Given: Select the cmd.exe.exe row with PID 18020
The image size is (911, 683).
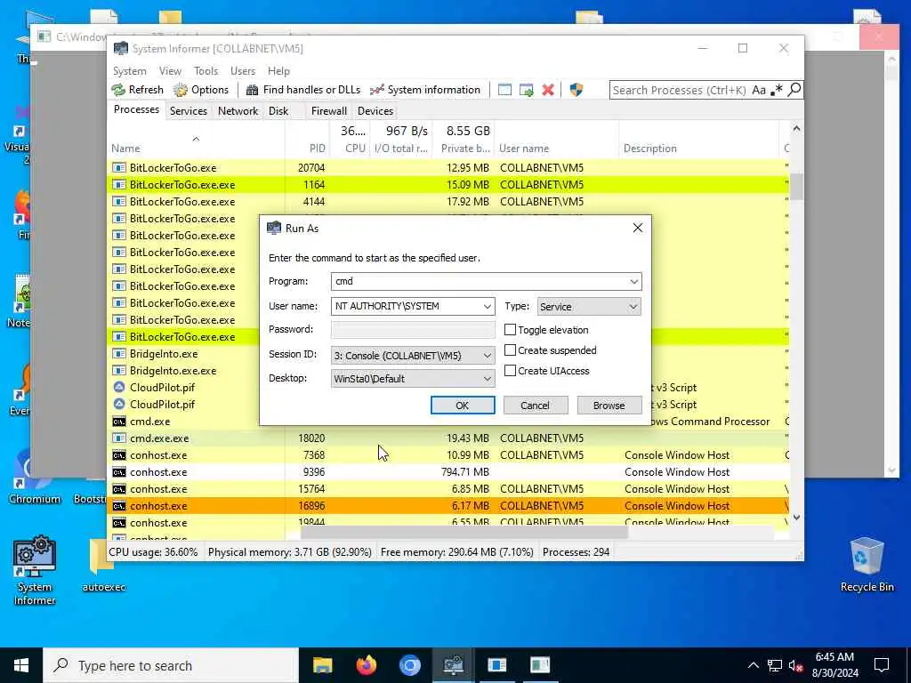Looking at the screenshot, I should (448, 438).
